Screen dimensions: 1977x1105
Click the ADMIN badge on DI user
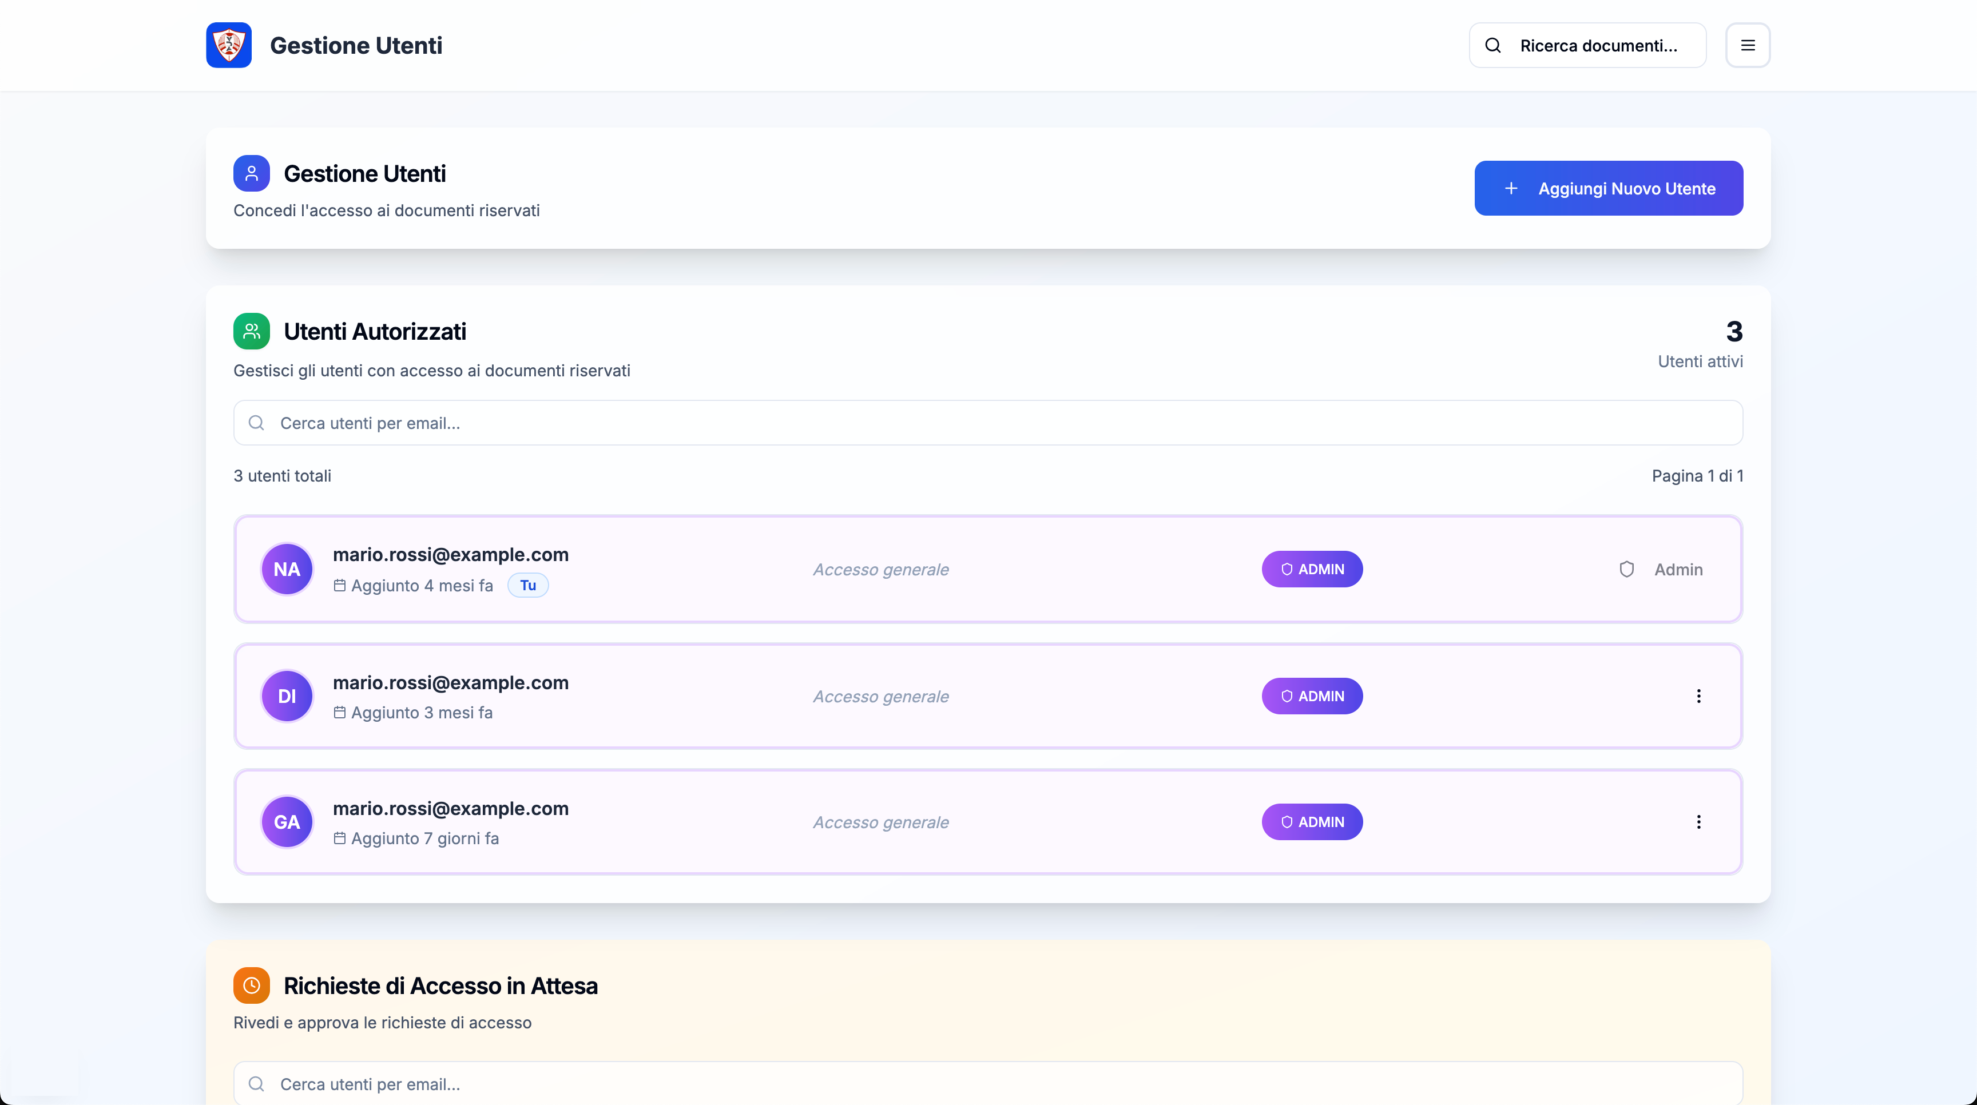click(x=1312, y=696)
